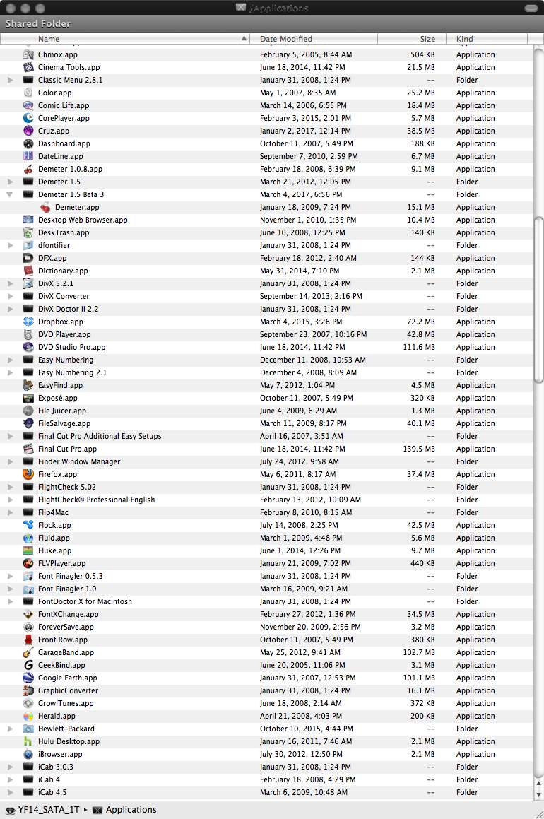Image resolution: width=544 pixels, height=819 pixels.
Task: Expand the Hewlett-Packard folder
Action: [10, 729]
